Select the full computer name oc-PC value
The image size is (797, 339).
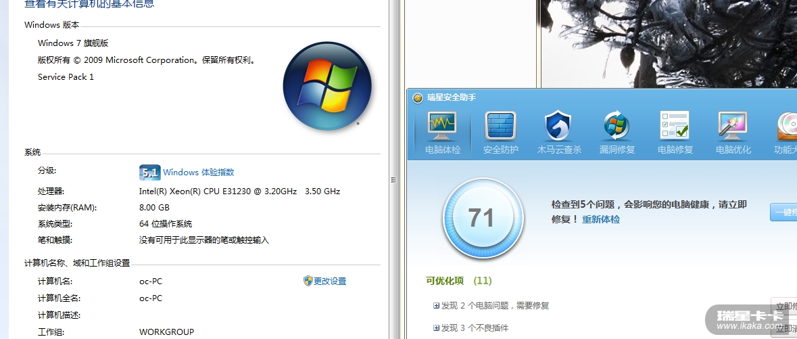click(151, 298)
